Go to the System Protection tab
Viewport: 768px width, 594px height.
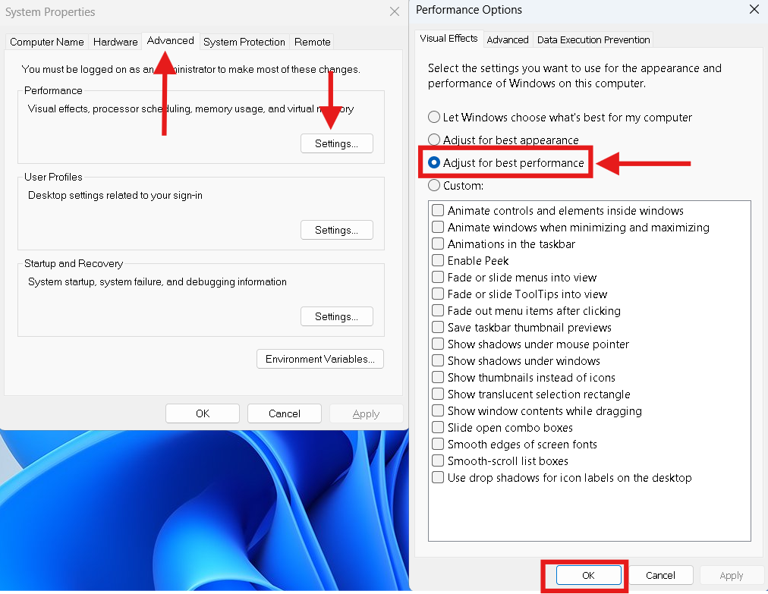(244, 42)
